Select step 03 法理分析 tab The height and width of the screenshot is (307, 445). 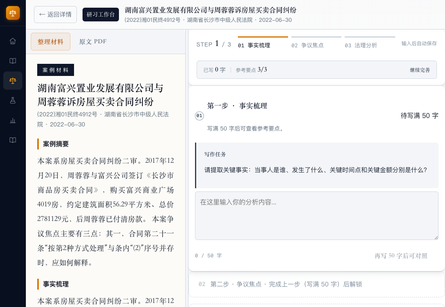(x=370, y=43)
